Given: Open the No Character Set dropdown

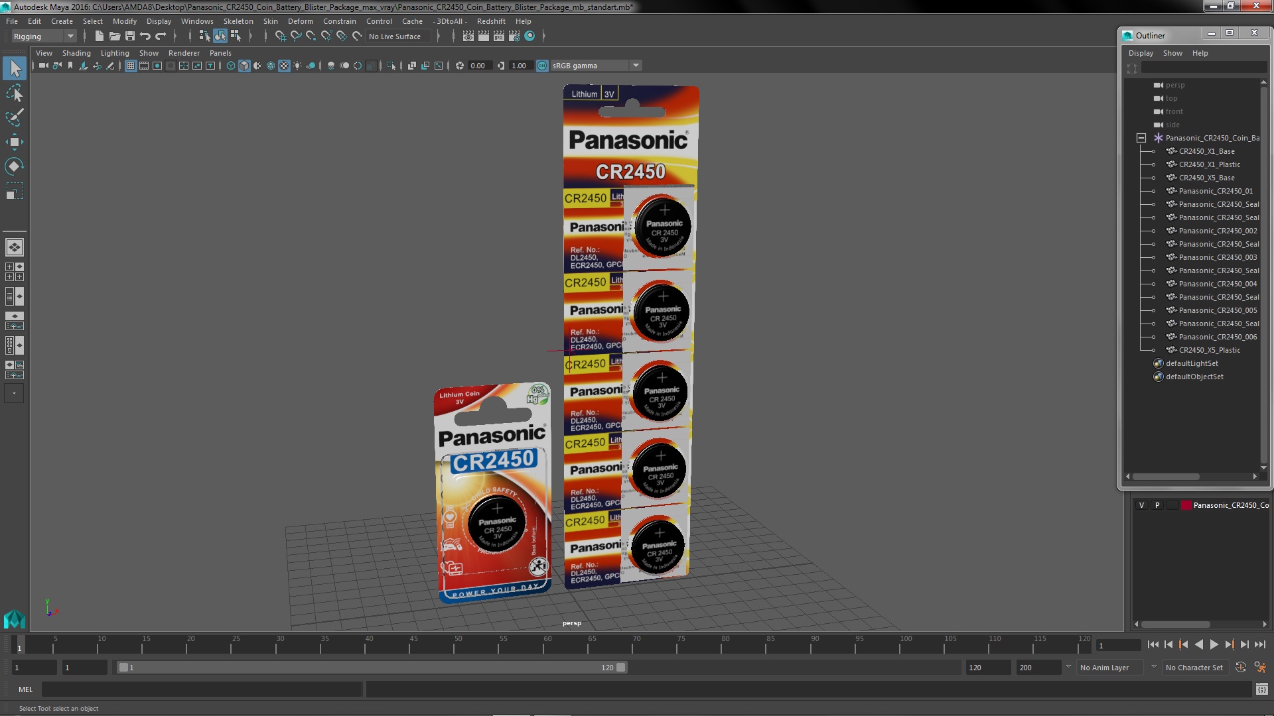Looking at the screenshot, I should pos(1196,668).
